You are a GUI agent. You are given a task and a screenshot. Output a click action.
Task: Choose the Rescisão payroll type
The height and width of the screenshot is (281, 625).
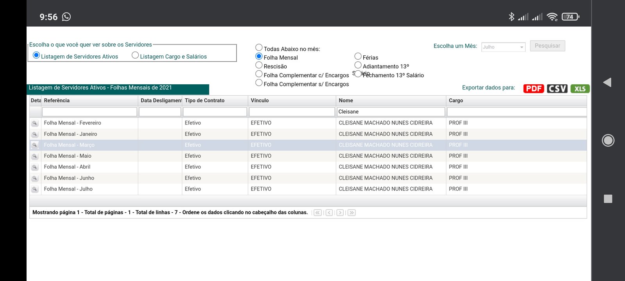(259, 65)
